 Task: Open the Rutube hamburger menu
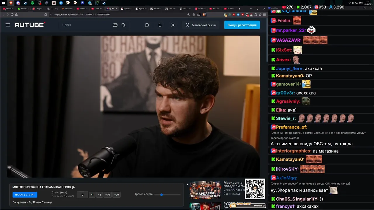[x=8, y=25]
